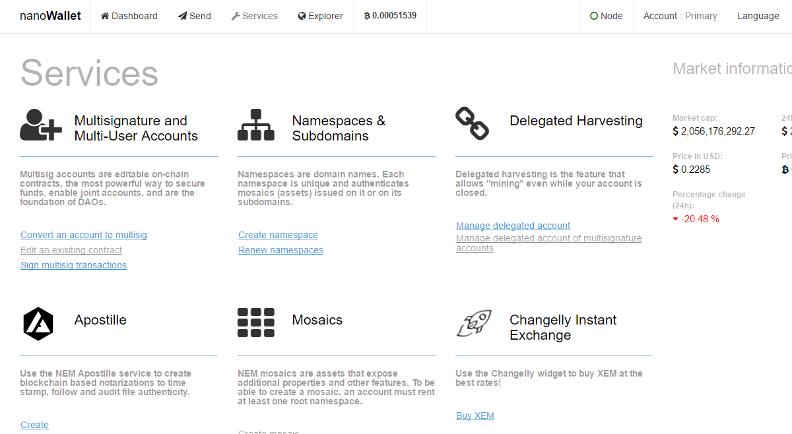Open Manage delegated account of multisignature accounts

pos(548,243)
